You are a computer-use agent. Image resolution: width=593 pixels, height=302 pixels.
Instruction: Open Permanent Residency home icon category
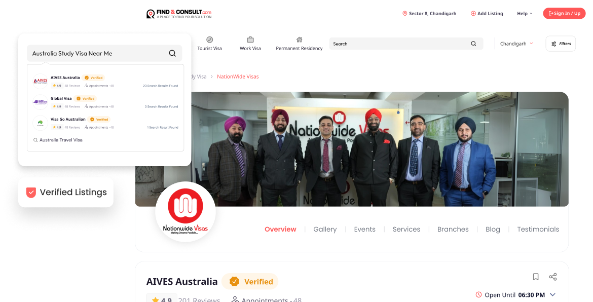point(299,40)
